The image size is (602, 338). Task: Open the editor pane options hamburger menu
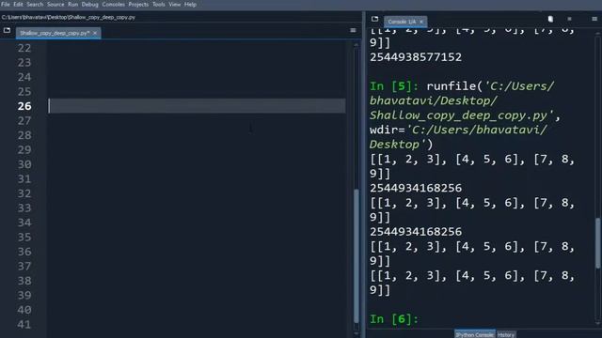tap(353, 30)
